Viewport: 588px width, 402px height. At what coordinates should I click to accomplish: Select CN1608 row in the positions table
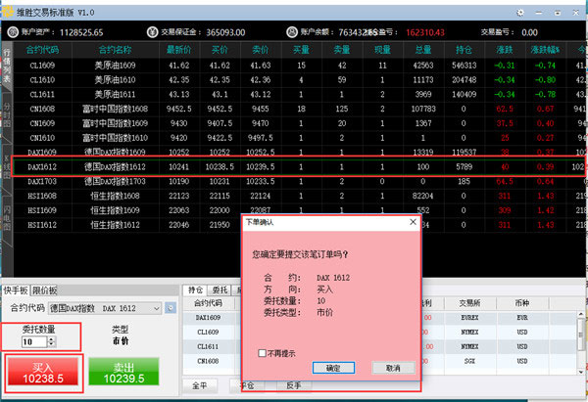380,361
